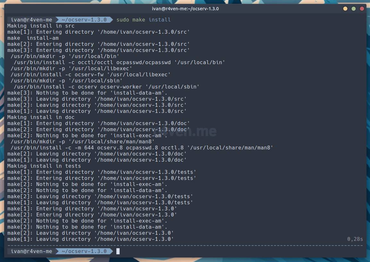Screen dimensions: 370x262
Task: Close the terminal with the red button
Action: [362, 9]
